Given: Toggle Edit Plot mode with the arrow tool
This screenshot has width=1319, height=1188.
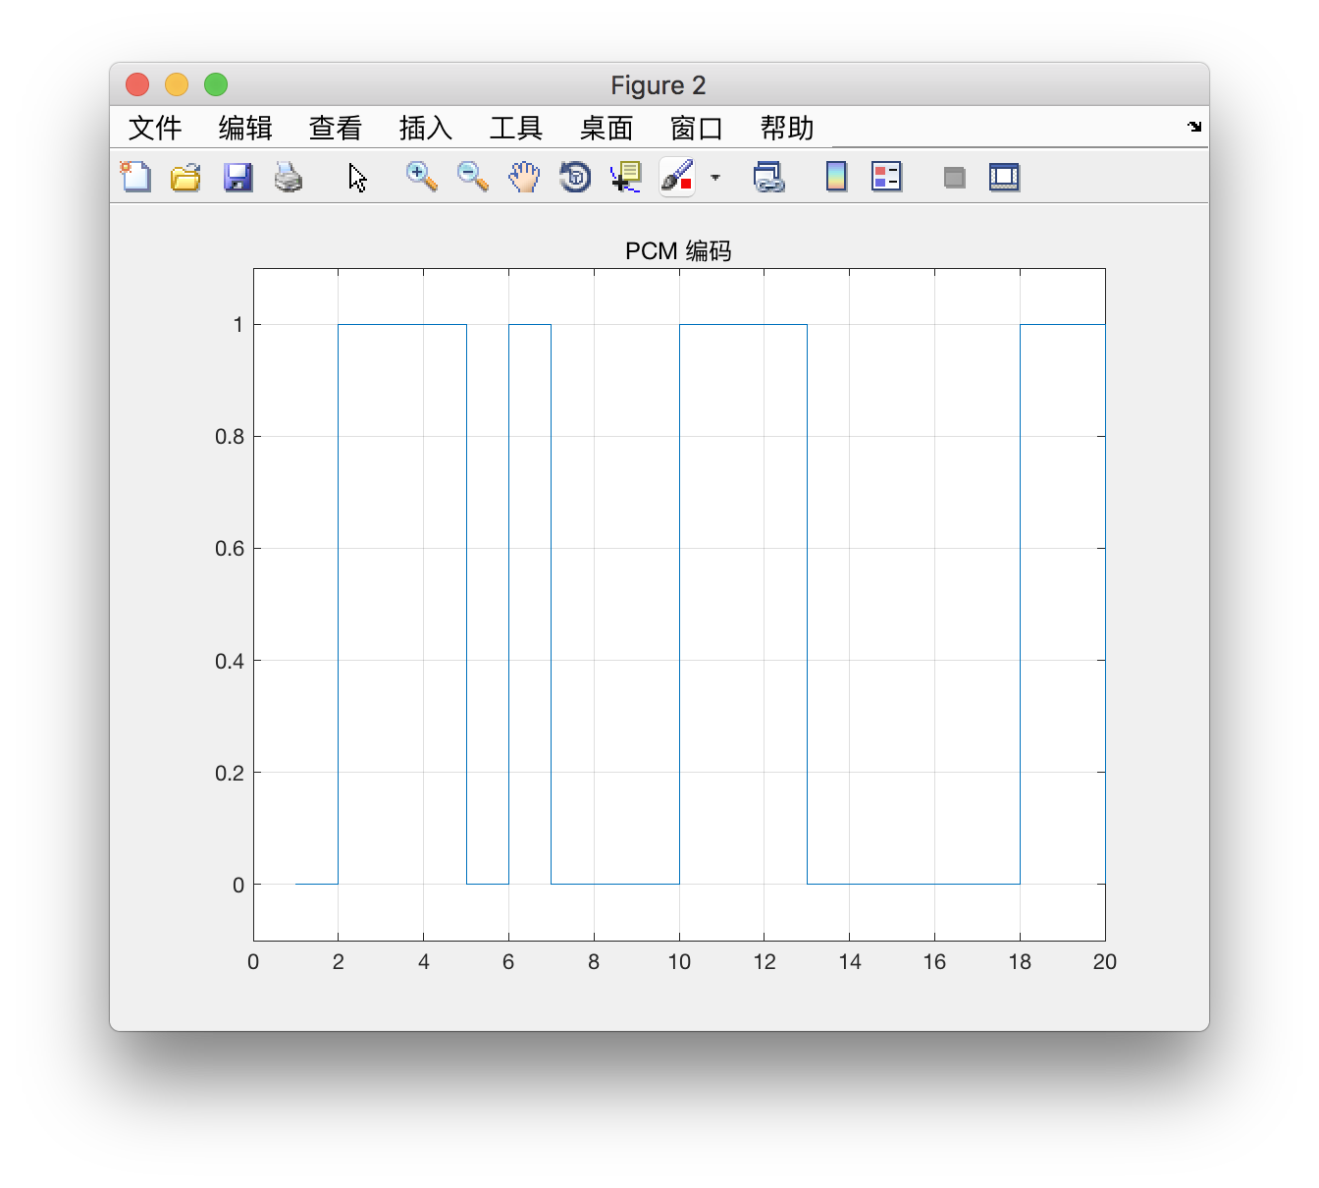Looking at the screenshot, I should click(357, 177).
